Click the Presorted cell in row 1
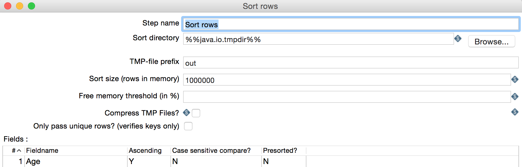Image resolution: width=522 pixels, height=167 pixels. click(283, 161)
